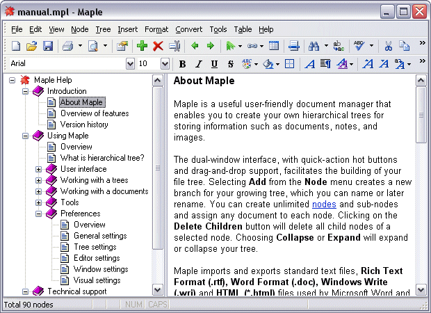431x313 pixels.
Task: Open the Node menu
Action: coord(80,29)
